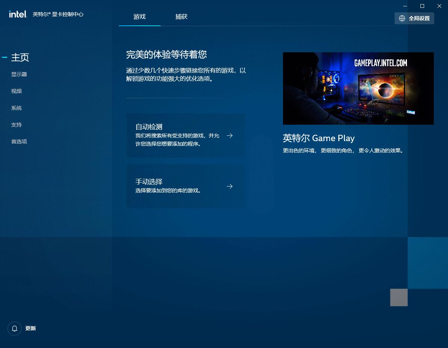Viewport: 448px width, 348px height.
Task: Navigate to the 支持 section
Action: (x=16, y=125)
